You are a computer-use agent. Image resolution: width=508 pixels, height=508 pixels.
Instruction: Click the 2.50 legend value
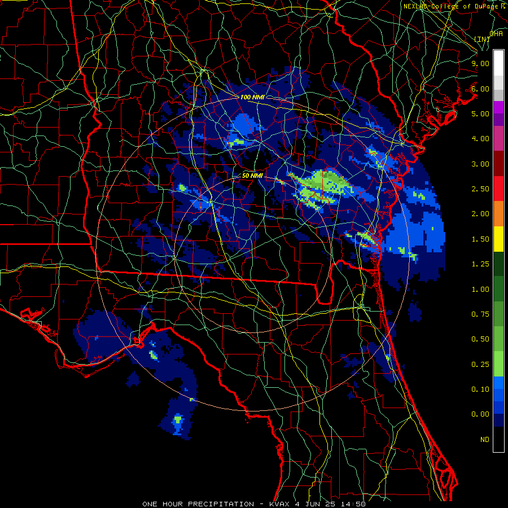(480, 189)
